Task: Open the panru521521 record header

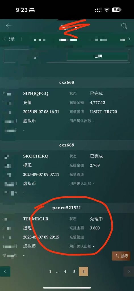Action: click(67, 208)
